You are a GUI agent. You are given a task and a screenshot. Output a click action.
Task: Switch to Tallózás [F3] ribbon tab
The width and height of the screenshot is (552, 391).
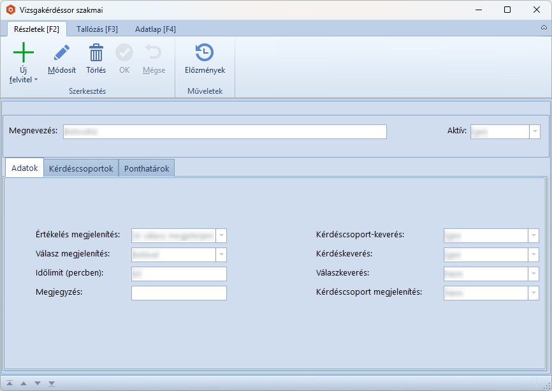click(x=97, y=29)
